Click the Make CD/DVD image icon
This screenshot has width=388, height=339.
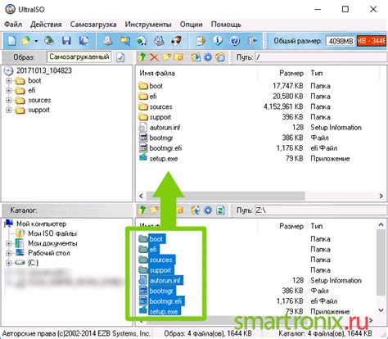108,41
